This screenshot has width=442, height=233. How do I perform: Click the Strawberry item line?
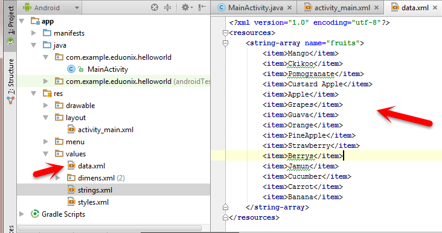coord(311,145)
